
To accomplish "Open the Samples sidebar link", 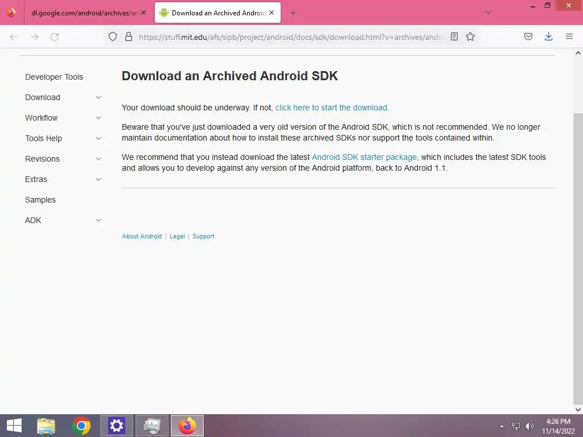I will coord(40,200).
